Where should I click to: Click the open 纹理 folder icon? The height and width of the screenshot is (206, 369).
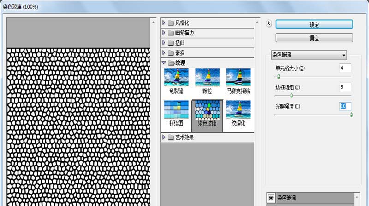pyautogui.click(x=171, y=63)
